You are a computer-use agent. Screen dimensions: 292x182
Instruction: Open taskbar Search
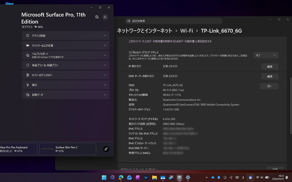click(112, 178)
